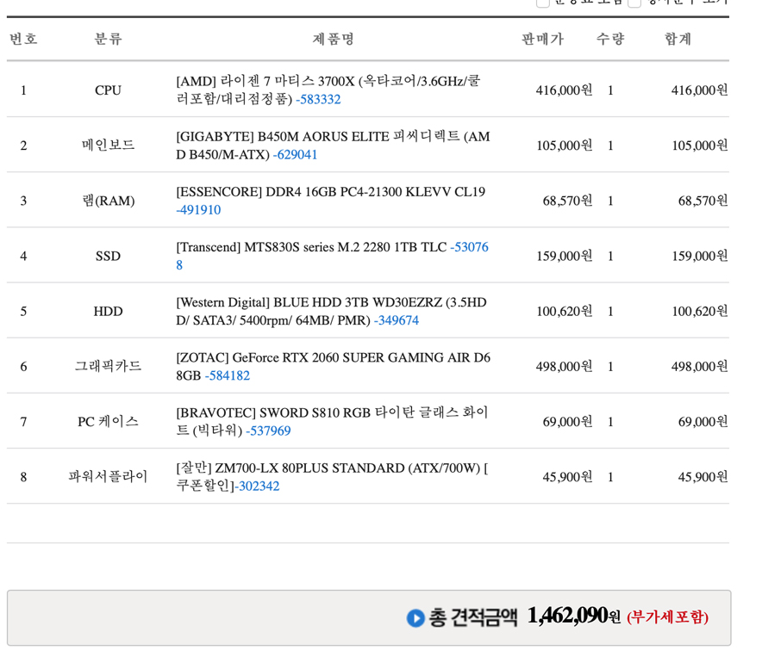Select the CPU category cell
The height and width of the screenshot is (663, 762).
tap(108, 90)
